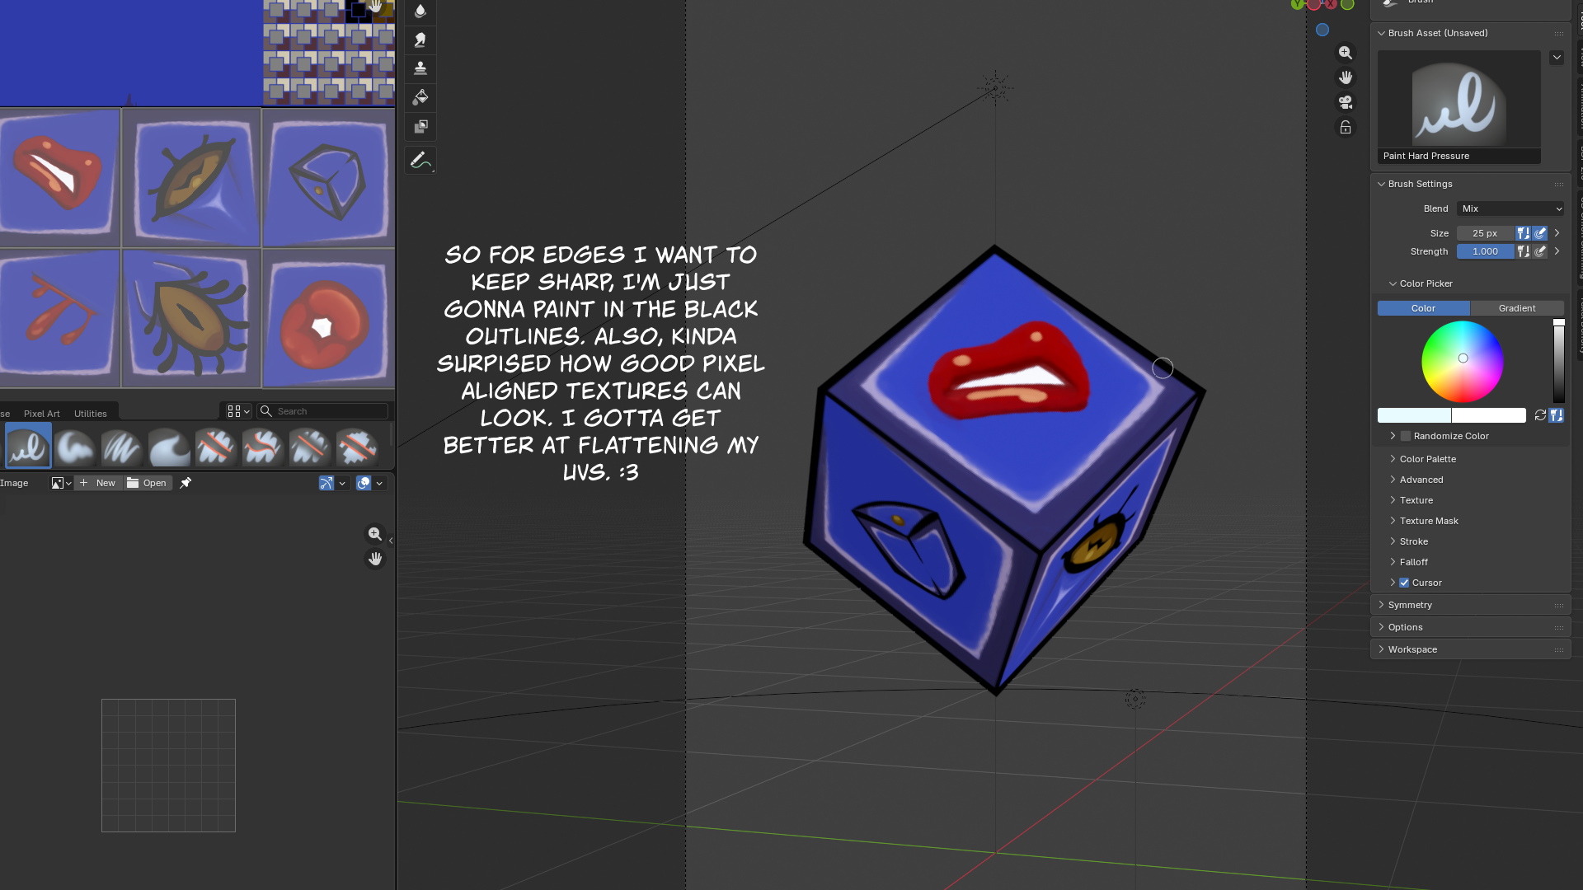Image resolution: width=1583 pixels, height=890 pixels.
Task: Expand the Color Palette subpanel
Action: pos(1428,459)
